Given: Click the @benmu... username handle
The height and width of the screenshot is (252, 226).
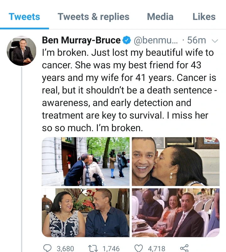Looking at the screenshot, I should click(156, 41).
